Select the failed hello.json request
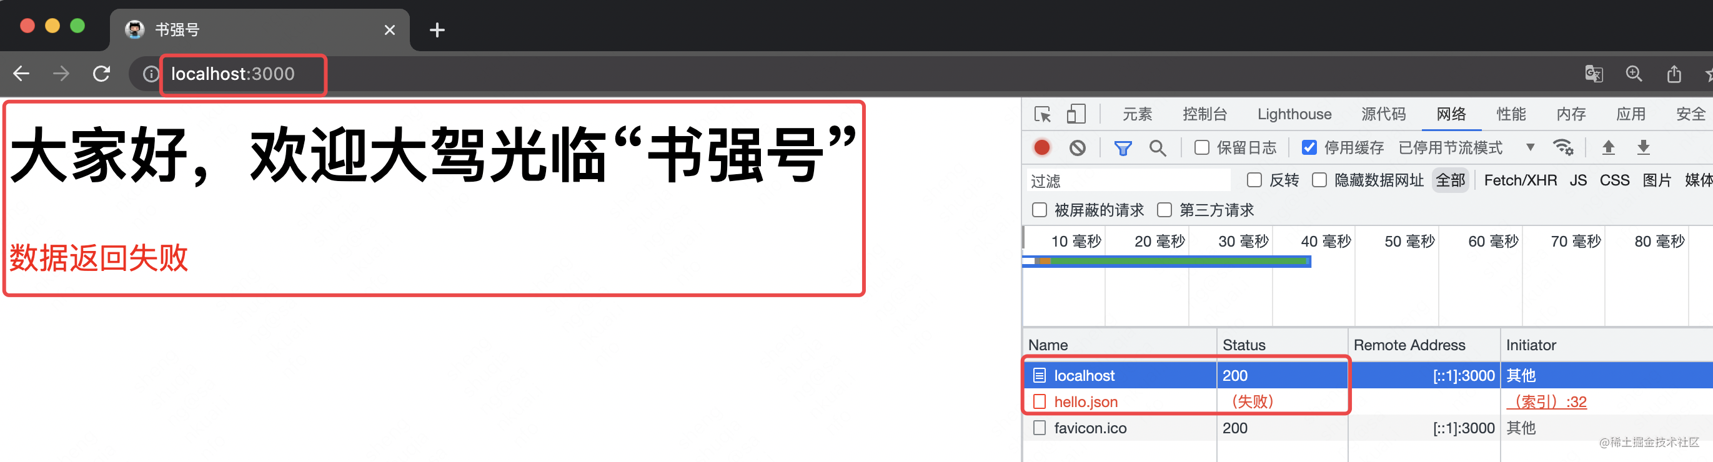 [x=1367, y=401]
